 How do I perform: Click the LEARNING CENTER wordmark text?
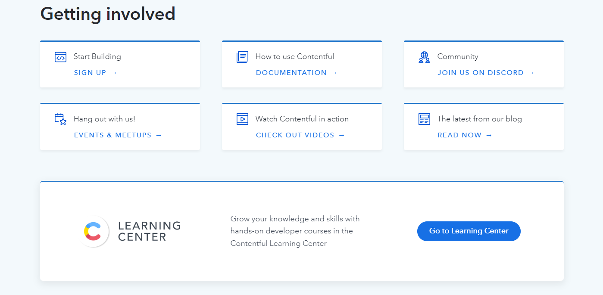[x=149, y=231]
